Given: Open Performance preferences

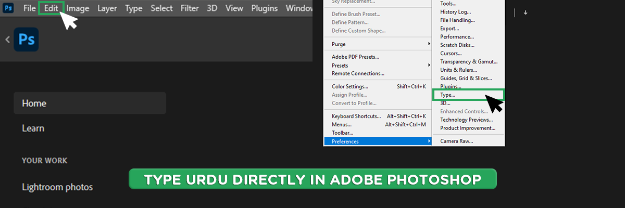Looking at the screenshot, I should coord(457,37).
